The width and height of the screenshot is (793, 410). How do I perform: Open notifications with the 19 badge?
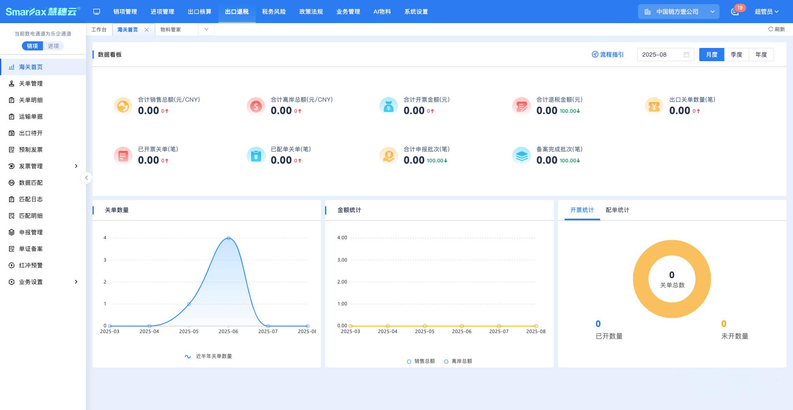point(735,12)
